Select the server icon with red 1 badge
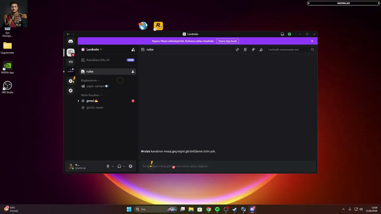This screenshot has width=381, height=214. click(x=71, y=53)
